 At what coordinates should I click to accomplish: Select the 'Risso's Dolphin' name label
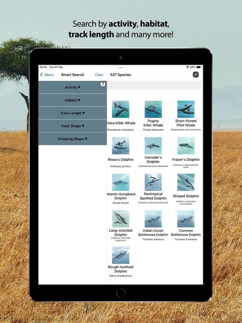point(121,159)
